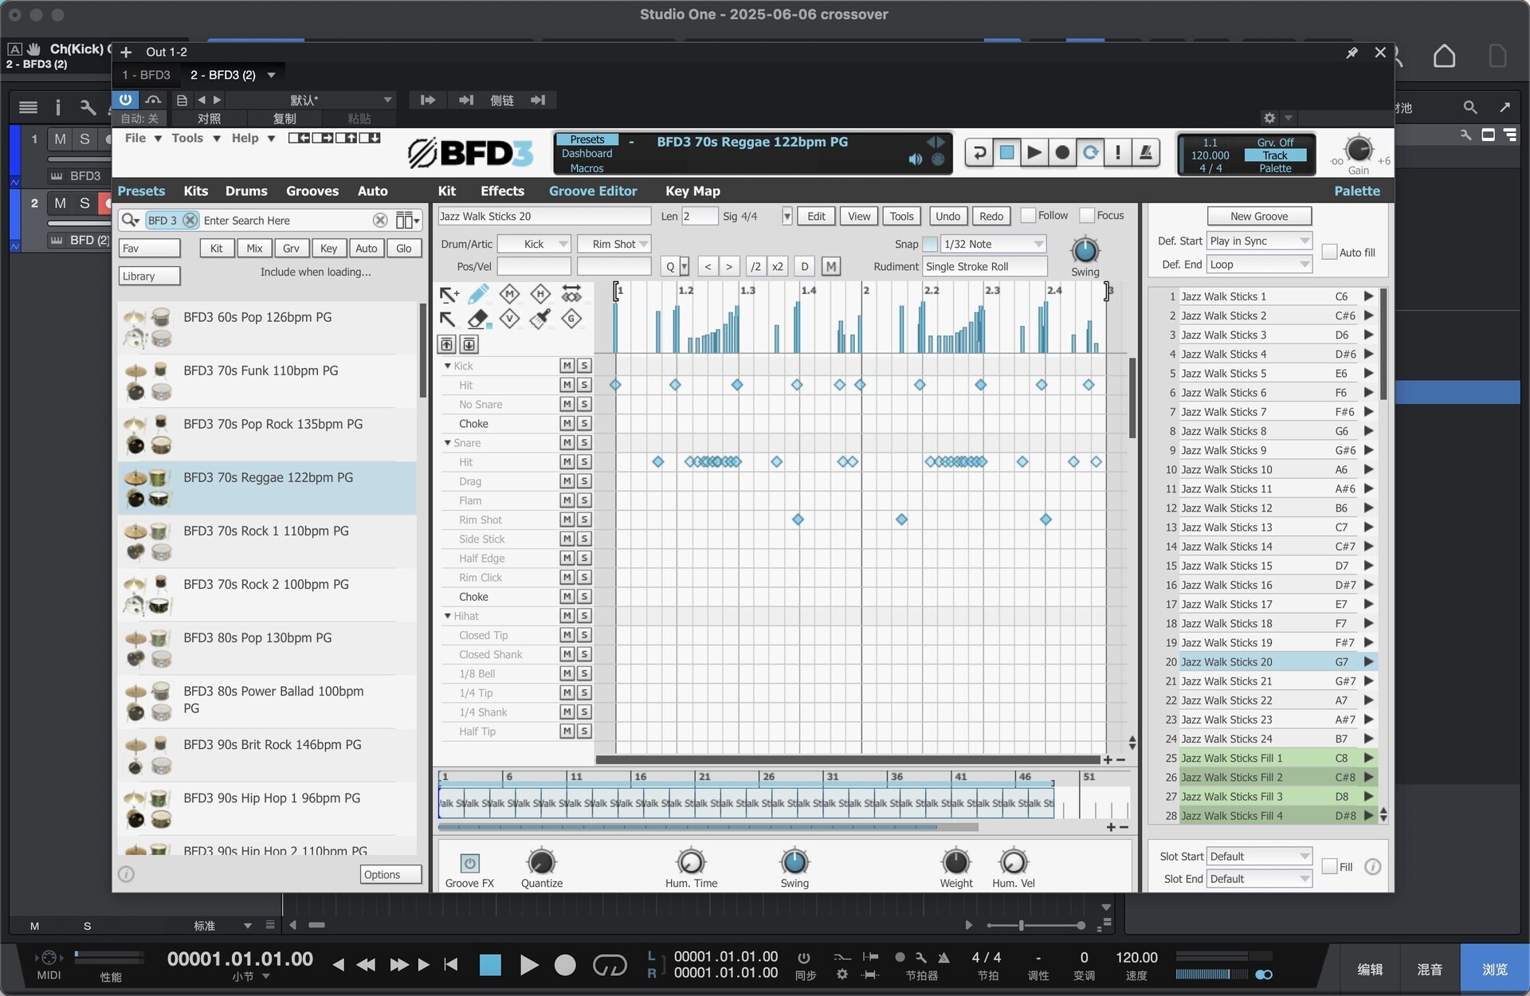
Task: Click the Studio One search magnifier icon
Action: click(1470, 107)
